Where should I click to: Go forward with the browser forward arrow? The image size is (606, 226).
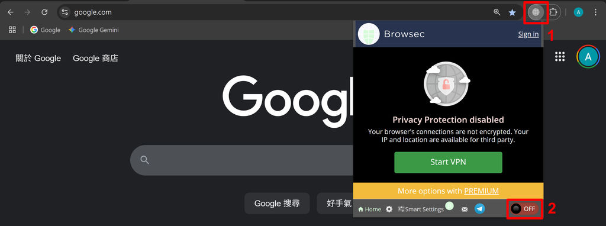coord(27,12)
